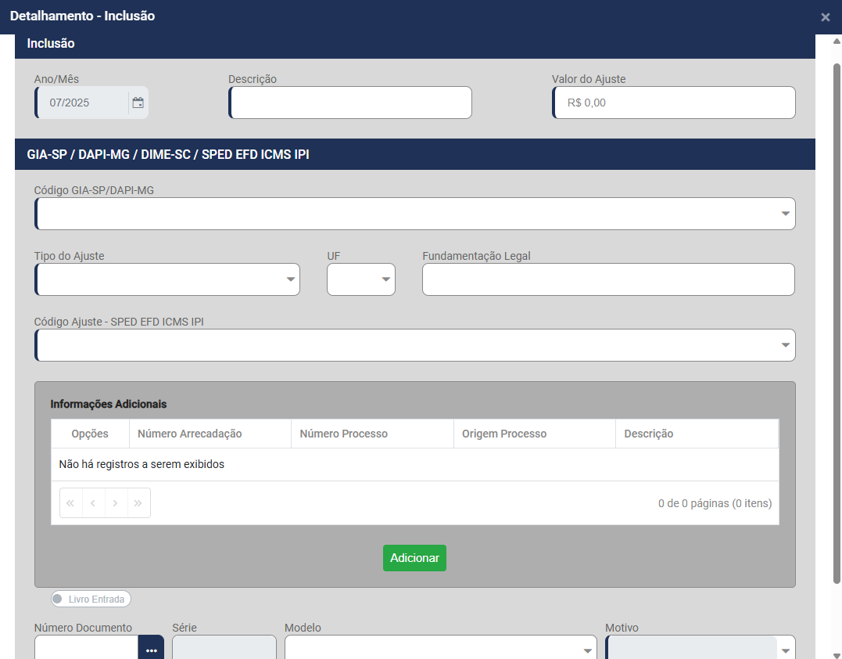Open the Modelo dropdown

tap(587, 650)
